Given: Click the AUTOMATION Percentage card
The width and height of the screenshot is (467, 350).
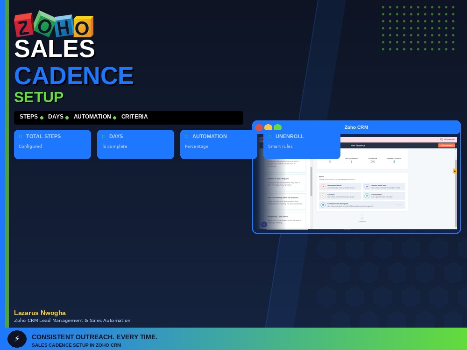Looking at the screenshot, I should [x=219, y=144].
